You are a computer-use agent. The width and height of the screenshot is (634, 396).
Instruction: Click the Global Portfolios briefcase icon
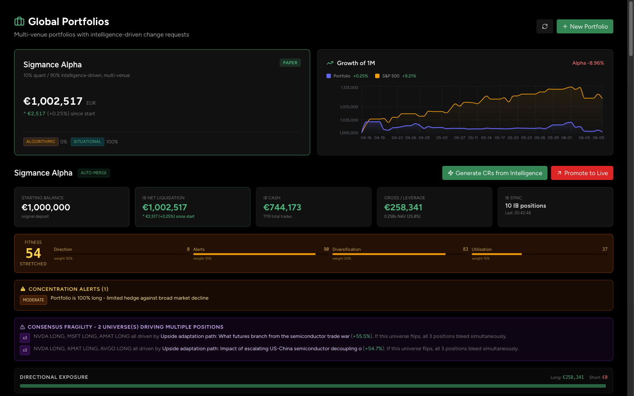click(19, 22)
